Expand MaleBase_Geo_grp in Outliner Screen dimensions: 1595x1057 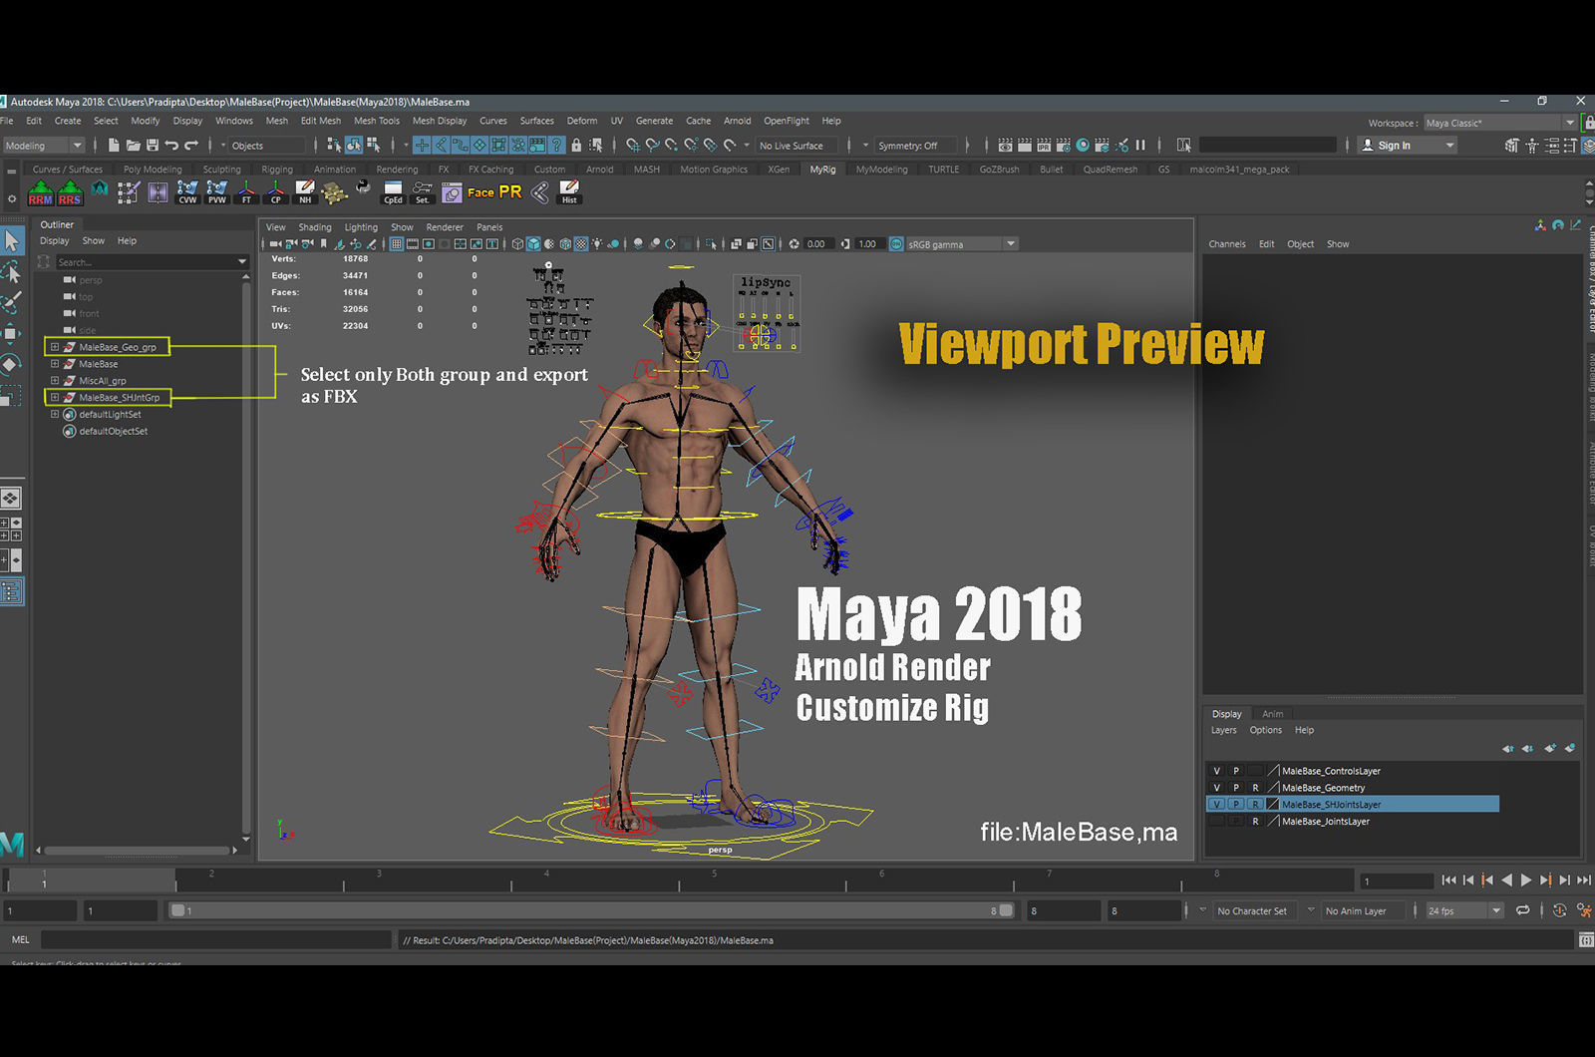[55, 347]
